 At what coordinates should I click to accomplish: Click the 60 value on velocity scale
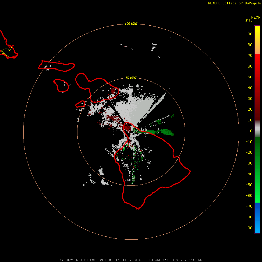[x=250, y=66]
